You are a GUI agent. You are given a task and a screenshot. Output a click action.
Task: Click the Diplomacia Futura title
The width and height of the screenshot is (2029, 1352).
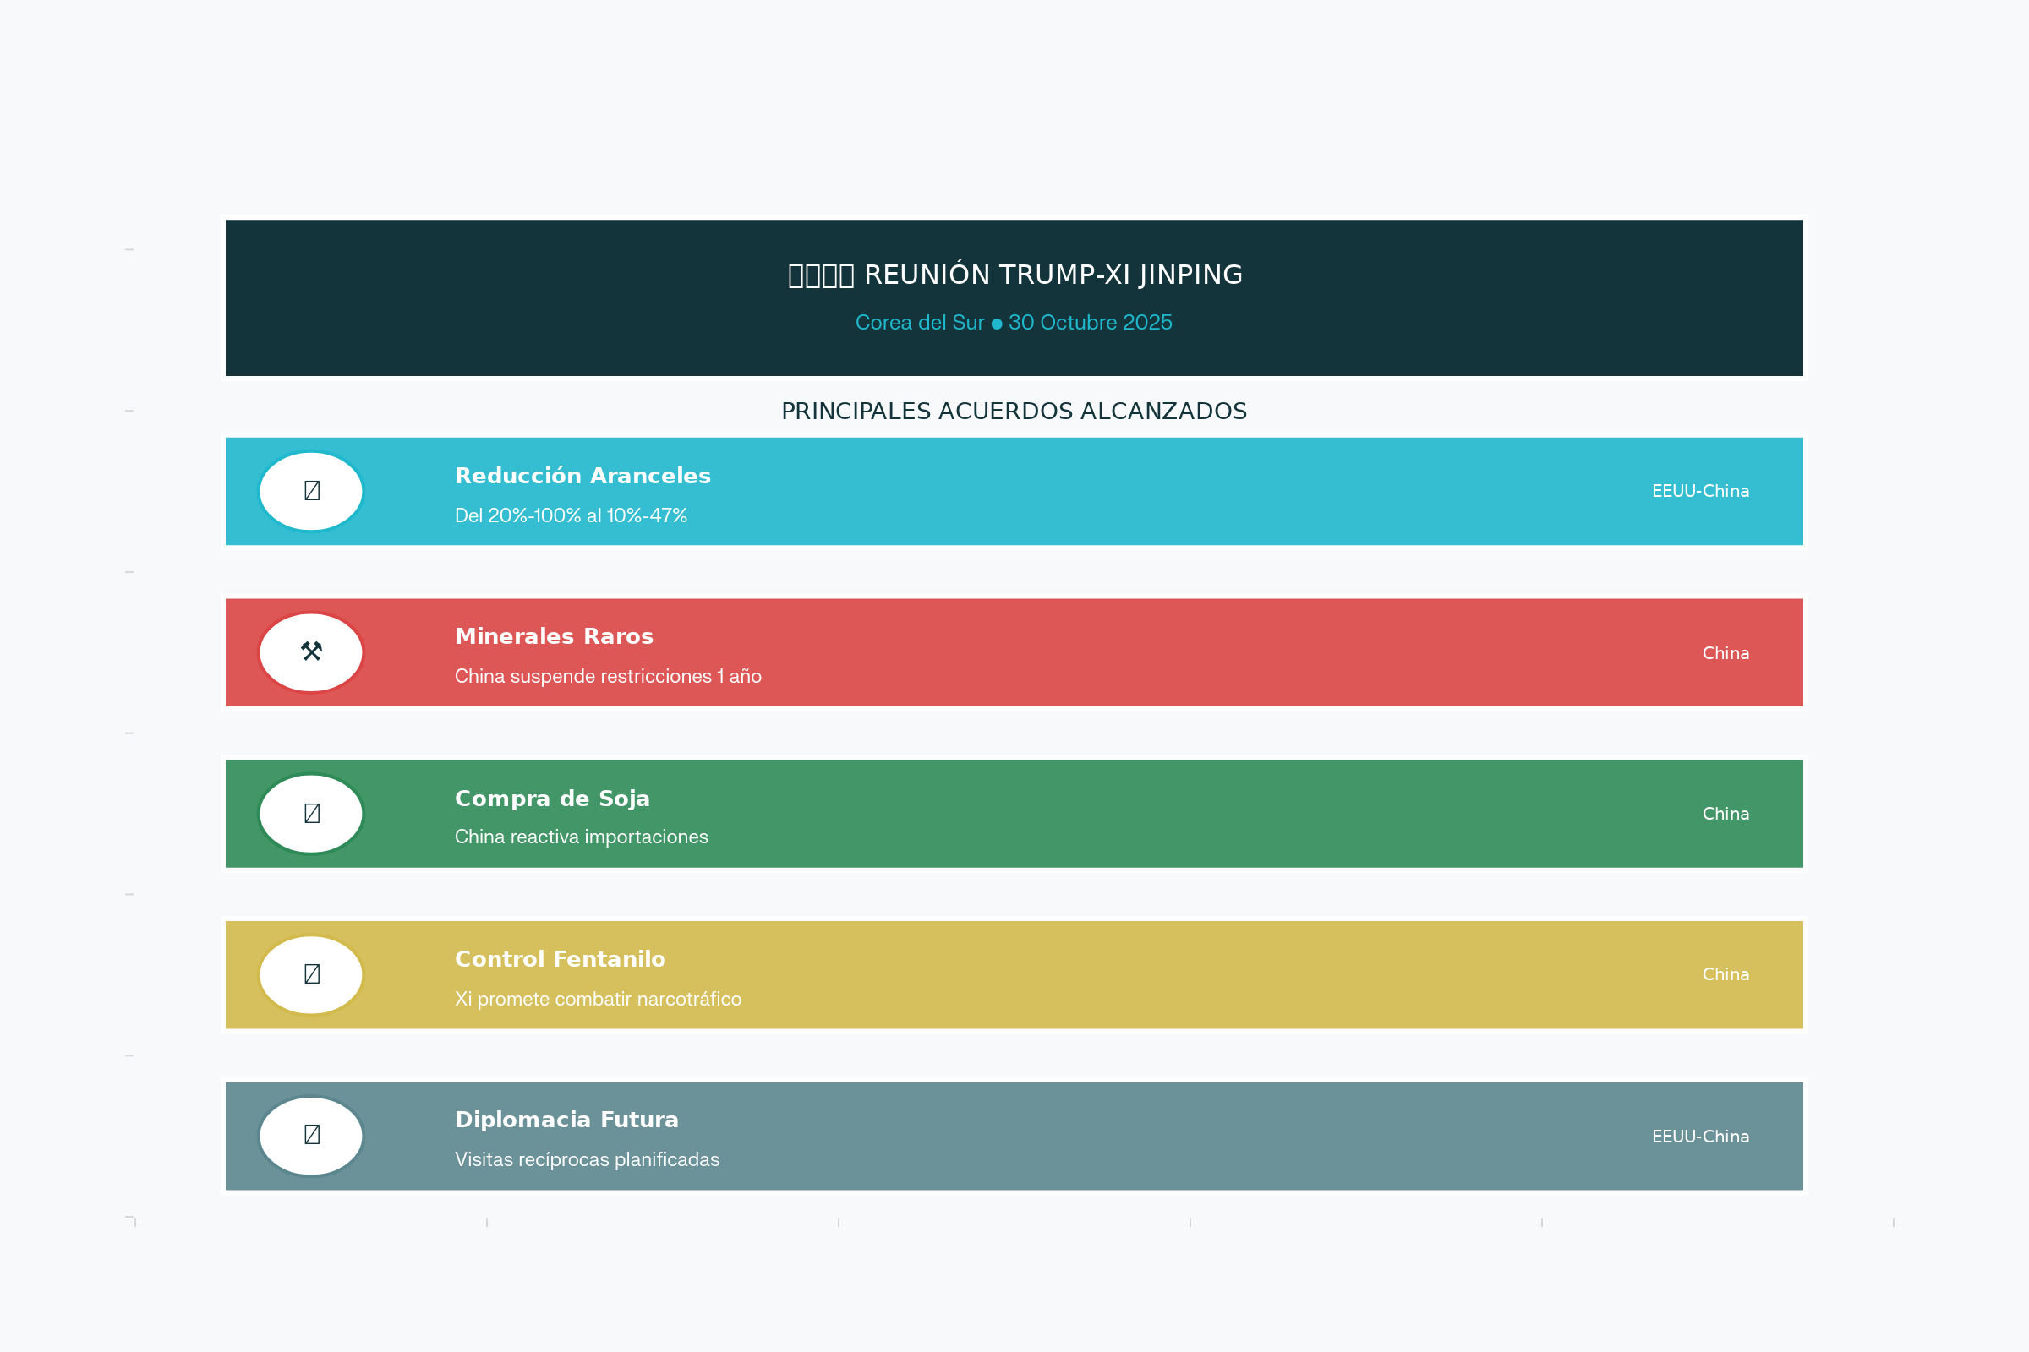click(566, 1119)
